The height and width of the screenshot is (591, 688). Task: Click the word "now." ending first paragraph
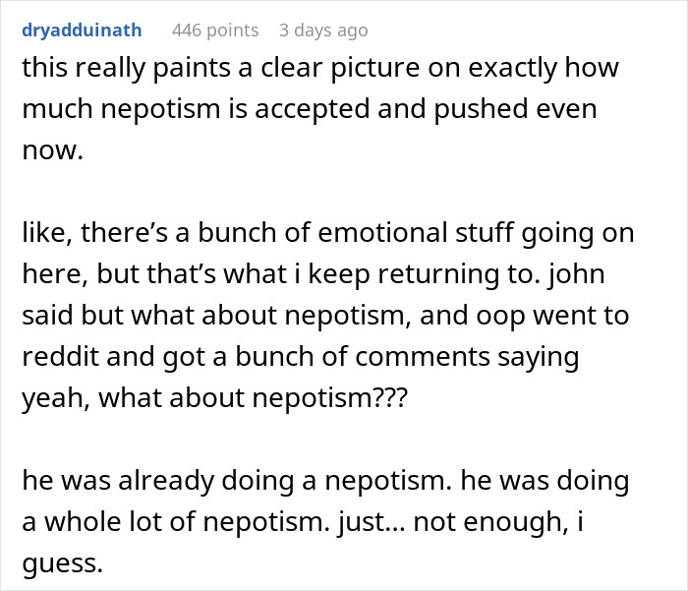point(47,148)
